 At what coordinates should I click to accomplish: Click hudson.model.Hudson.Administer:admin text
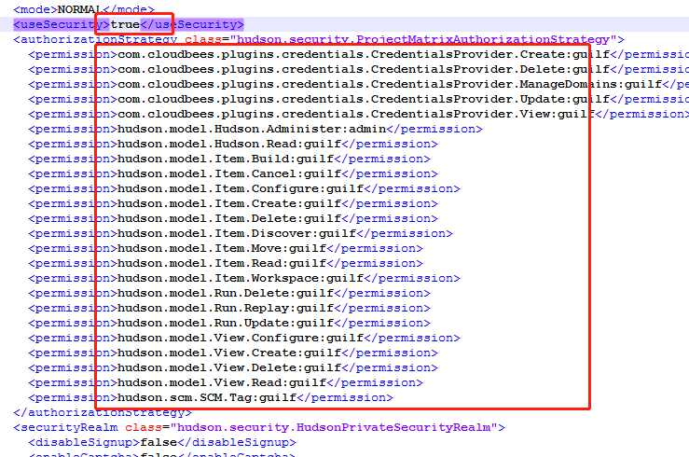point(252,130)
